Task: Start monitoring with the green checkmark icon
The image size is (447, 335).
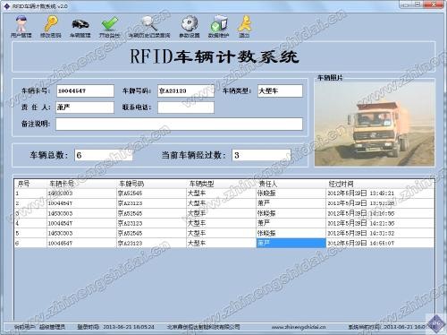Action: coord(109,26)
